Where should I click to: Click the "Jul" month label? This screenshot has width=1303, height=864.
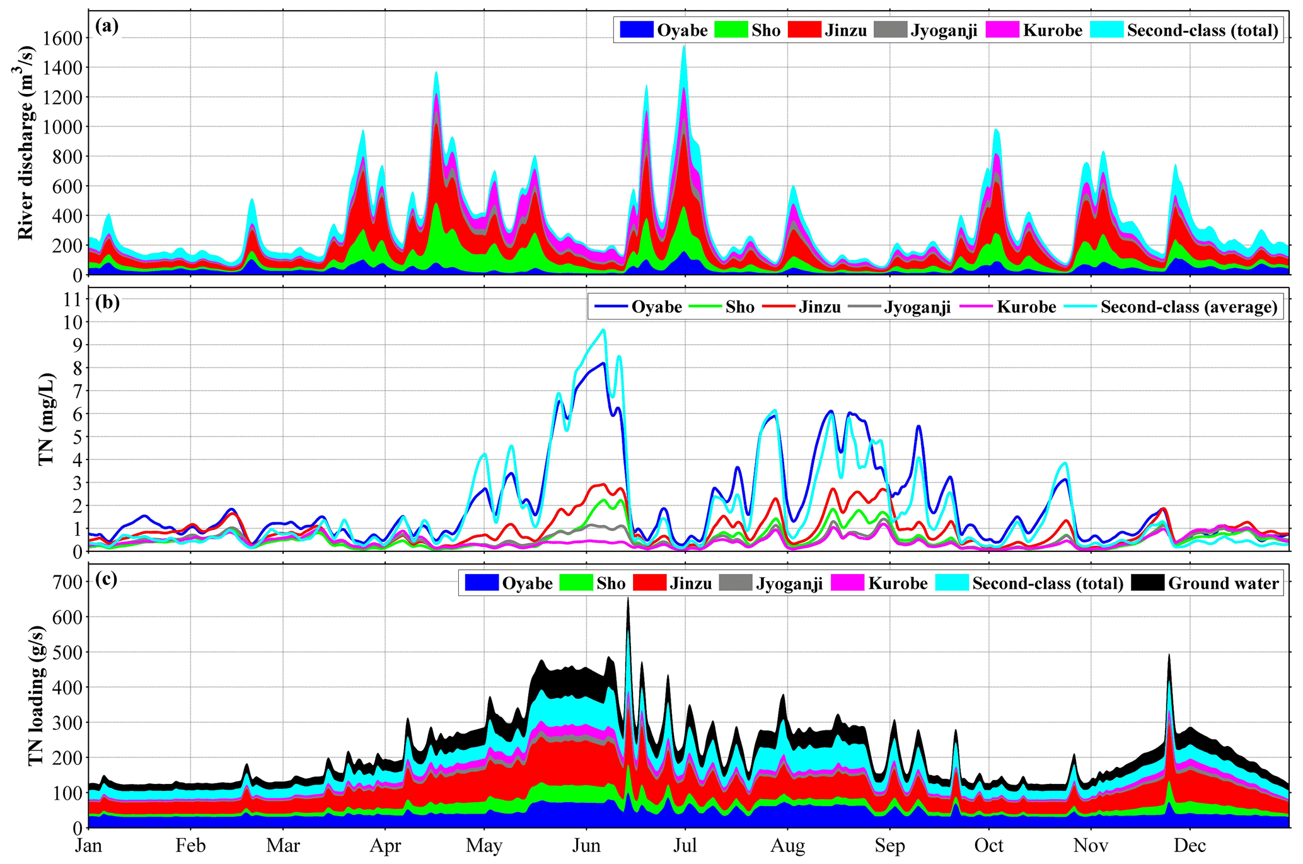click(685, 845)
